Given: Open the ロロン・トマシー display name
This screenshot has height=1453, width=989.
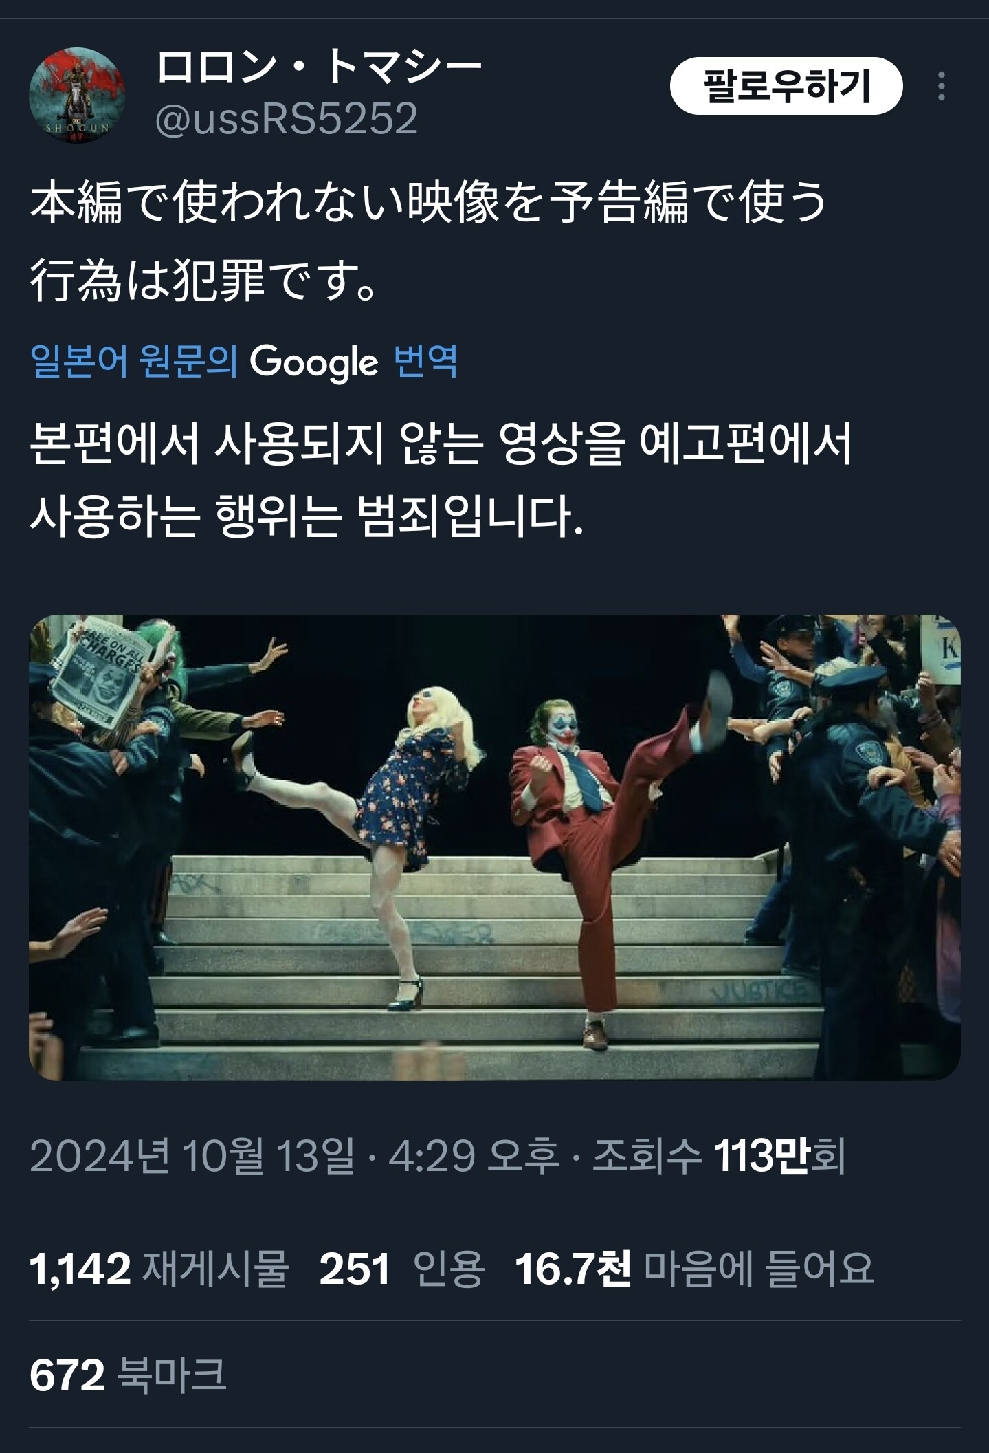Looking at the screenshot, I should pos(320,67).
